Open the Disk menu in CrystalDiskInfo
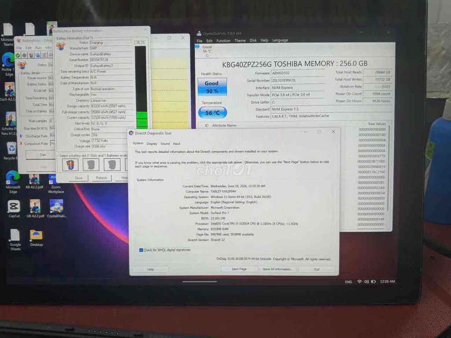 (x=253, y=40)
